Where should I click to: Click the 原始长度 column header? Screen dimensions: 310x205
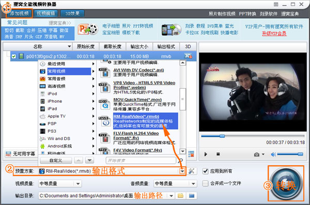click(86, 46)
